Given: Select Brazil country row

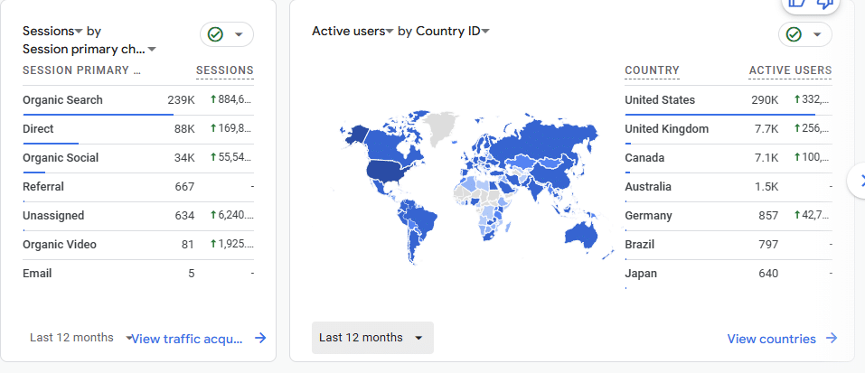Looking at the screenshot, I should [729, 245].
